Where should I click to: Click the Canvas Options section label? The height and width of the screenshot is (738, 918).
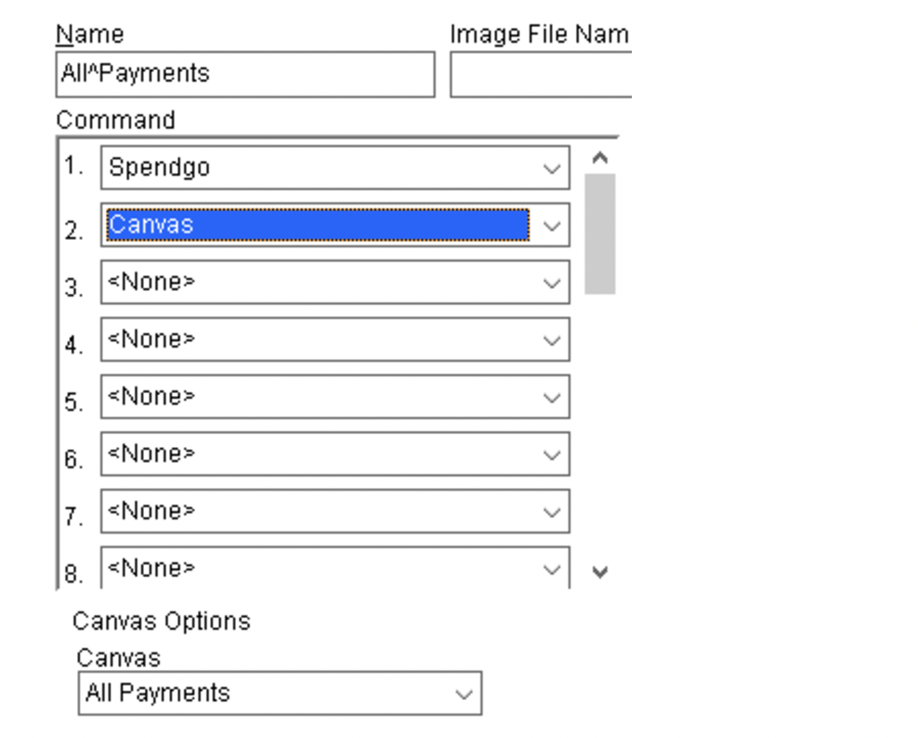click(162, 621)
